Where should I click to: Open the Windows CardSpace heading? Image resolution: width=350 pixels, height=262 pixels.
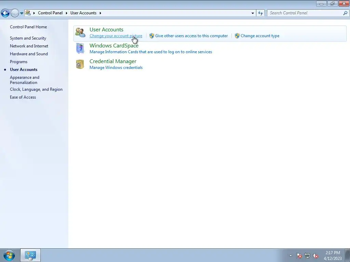pos(114,45)
